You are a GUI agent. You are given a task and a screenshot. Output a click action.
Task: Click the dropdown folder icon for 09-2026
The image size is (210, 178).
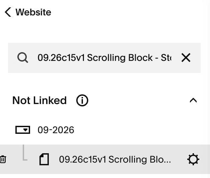pyautogui.click(x=23, y=130)
